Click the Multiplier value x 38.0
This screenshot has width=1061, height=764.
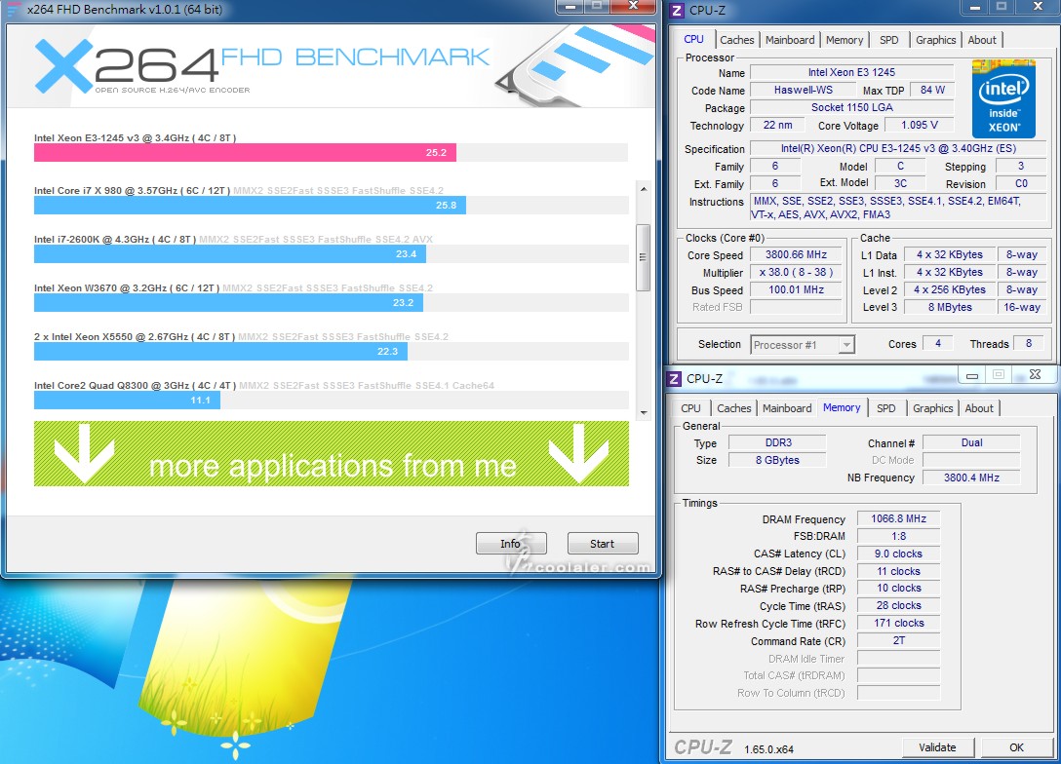point(797,273)
